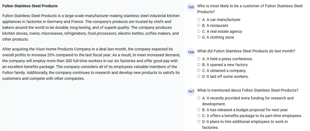Click the paragraph about acquiring Visor Home Products
310x131 pixels.
point(90,64)
